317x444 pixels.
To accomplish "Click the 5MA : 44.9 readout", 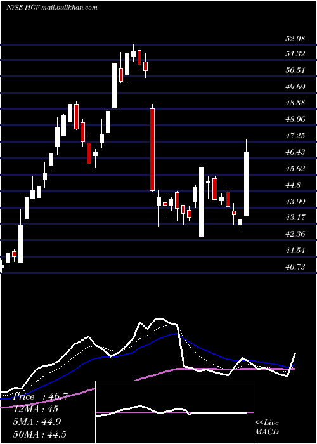I will (37, 421).
